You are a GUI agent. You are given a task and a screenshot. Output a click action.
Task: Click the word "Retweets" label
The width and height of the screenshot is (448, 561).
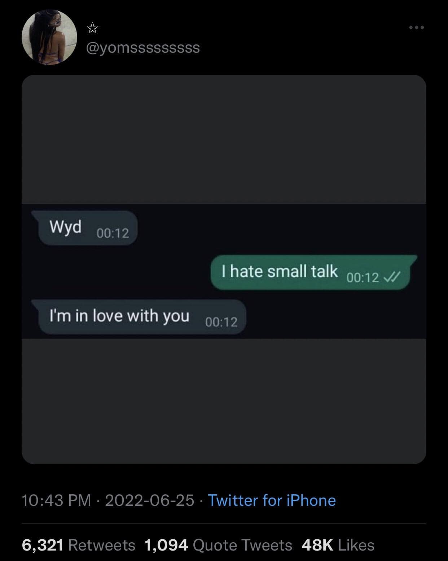tap(102, 545)
